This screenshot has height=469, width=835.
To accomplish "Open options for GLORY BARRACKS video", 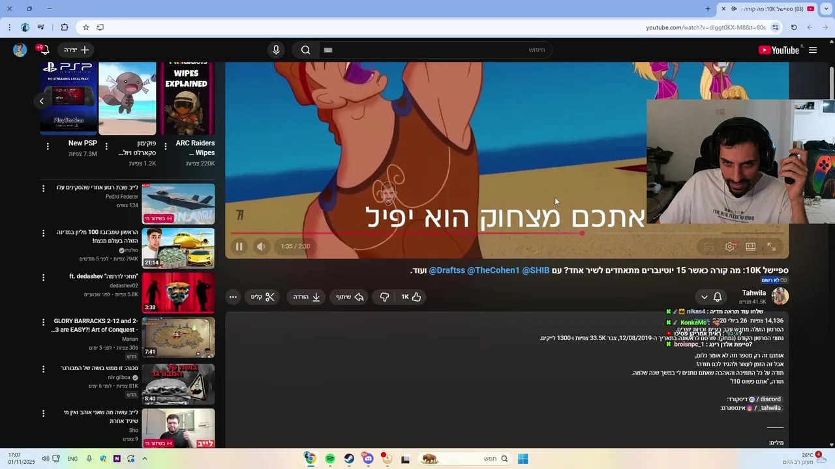I will pyautogui.click(x=43, y=322).
